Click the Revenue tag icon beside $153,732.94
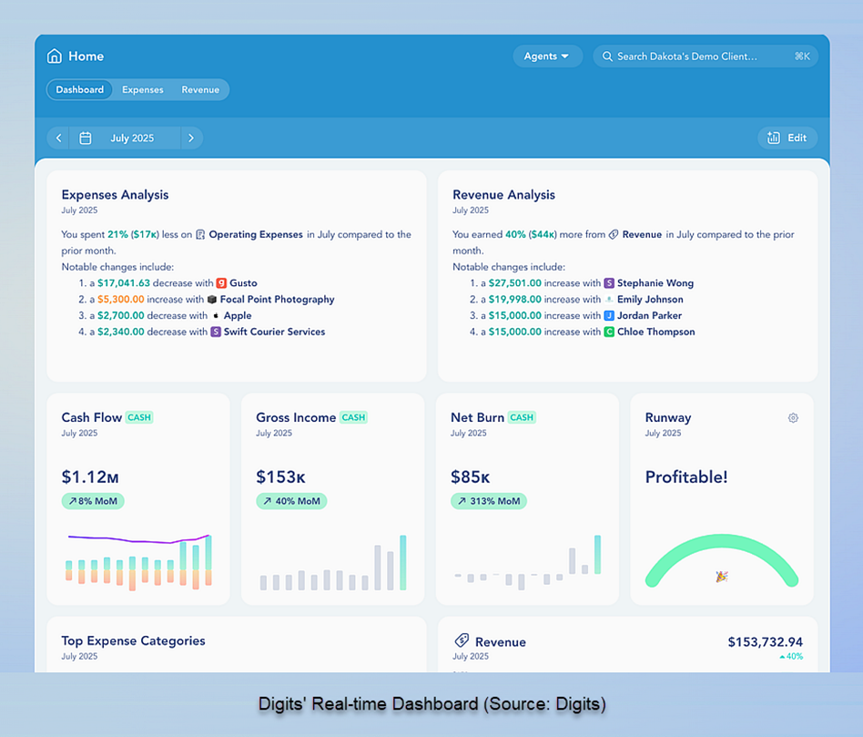 (x=462, y=640)
